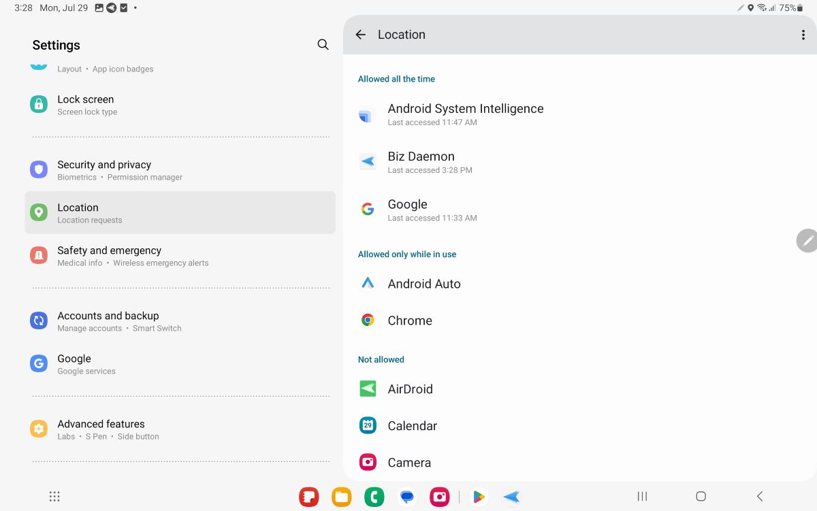The width and height of the screenshot is (817, 511).
Task: Open the three-dot options menu
Action: pyautogui.click(x=803, y=34)
